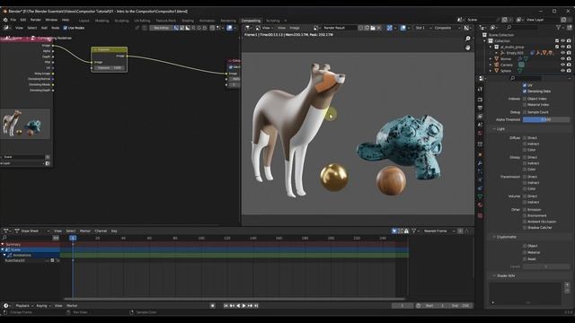Open node editor Add menu

[x=44, y=28]
